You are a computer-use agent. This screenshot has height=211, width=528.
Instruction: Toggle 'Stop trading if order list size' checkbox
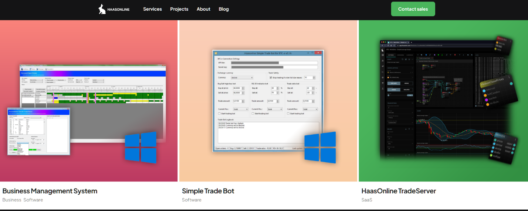[271, 77]
